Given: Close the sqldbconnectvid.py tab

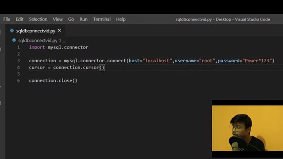Looking at the screenshot, I should coord(59,30).
